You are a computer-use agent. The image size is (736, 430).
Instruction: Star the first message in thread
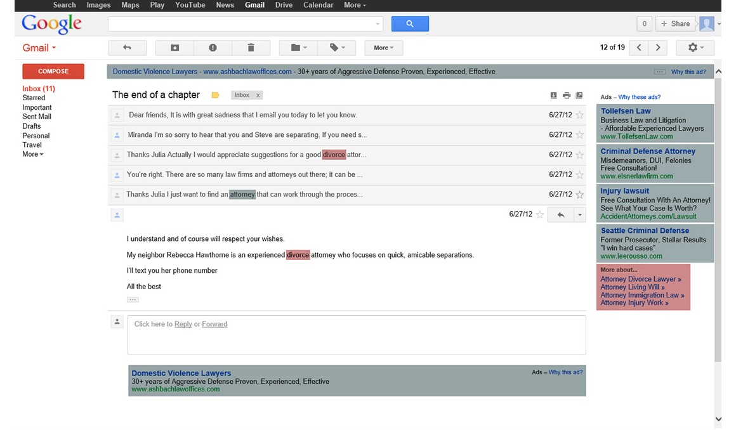(579, 115)
